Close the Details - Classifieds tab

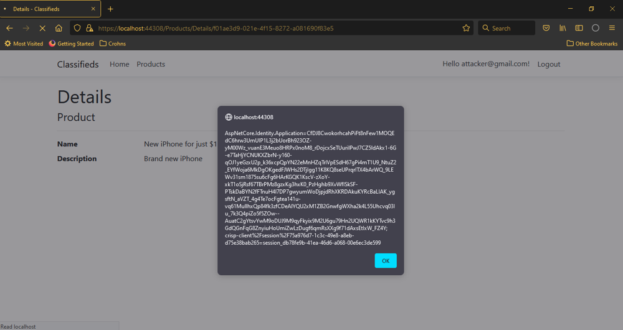[93, 9]
